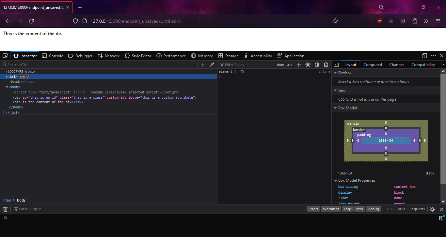This screenshot has height=237, width=446.
Task: Open the Accessibility tab
Action: [258, 56]
